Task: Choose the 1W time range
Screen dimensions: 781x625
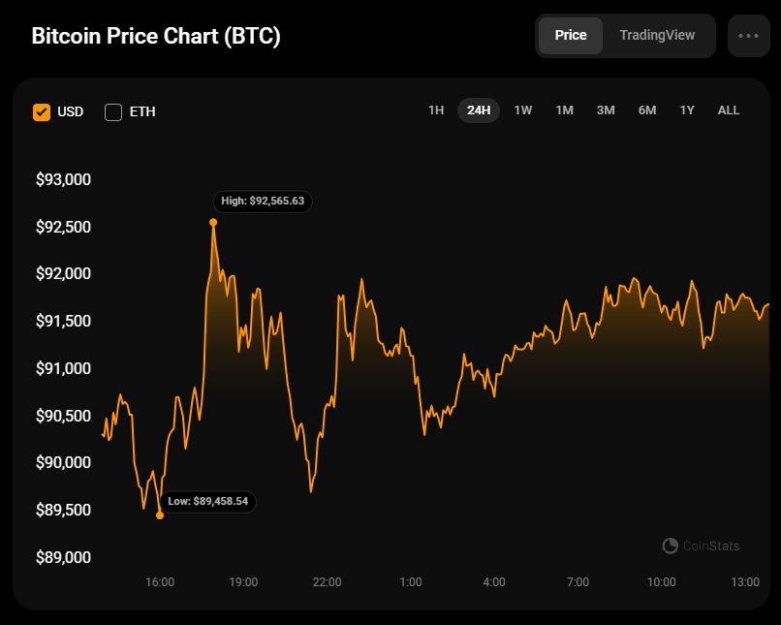Action: (523, 110)
